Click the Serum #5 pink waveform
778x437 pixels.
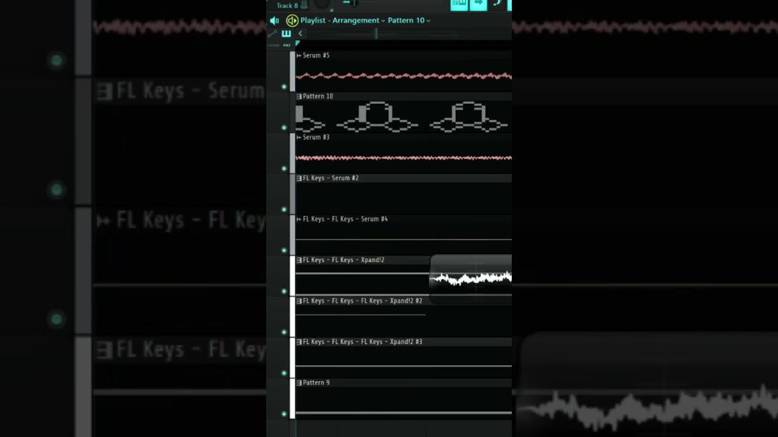coord(404,76)
